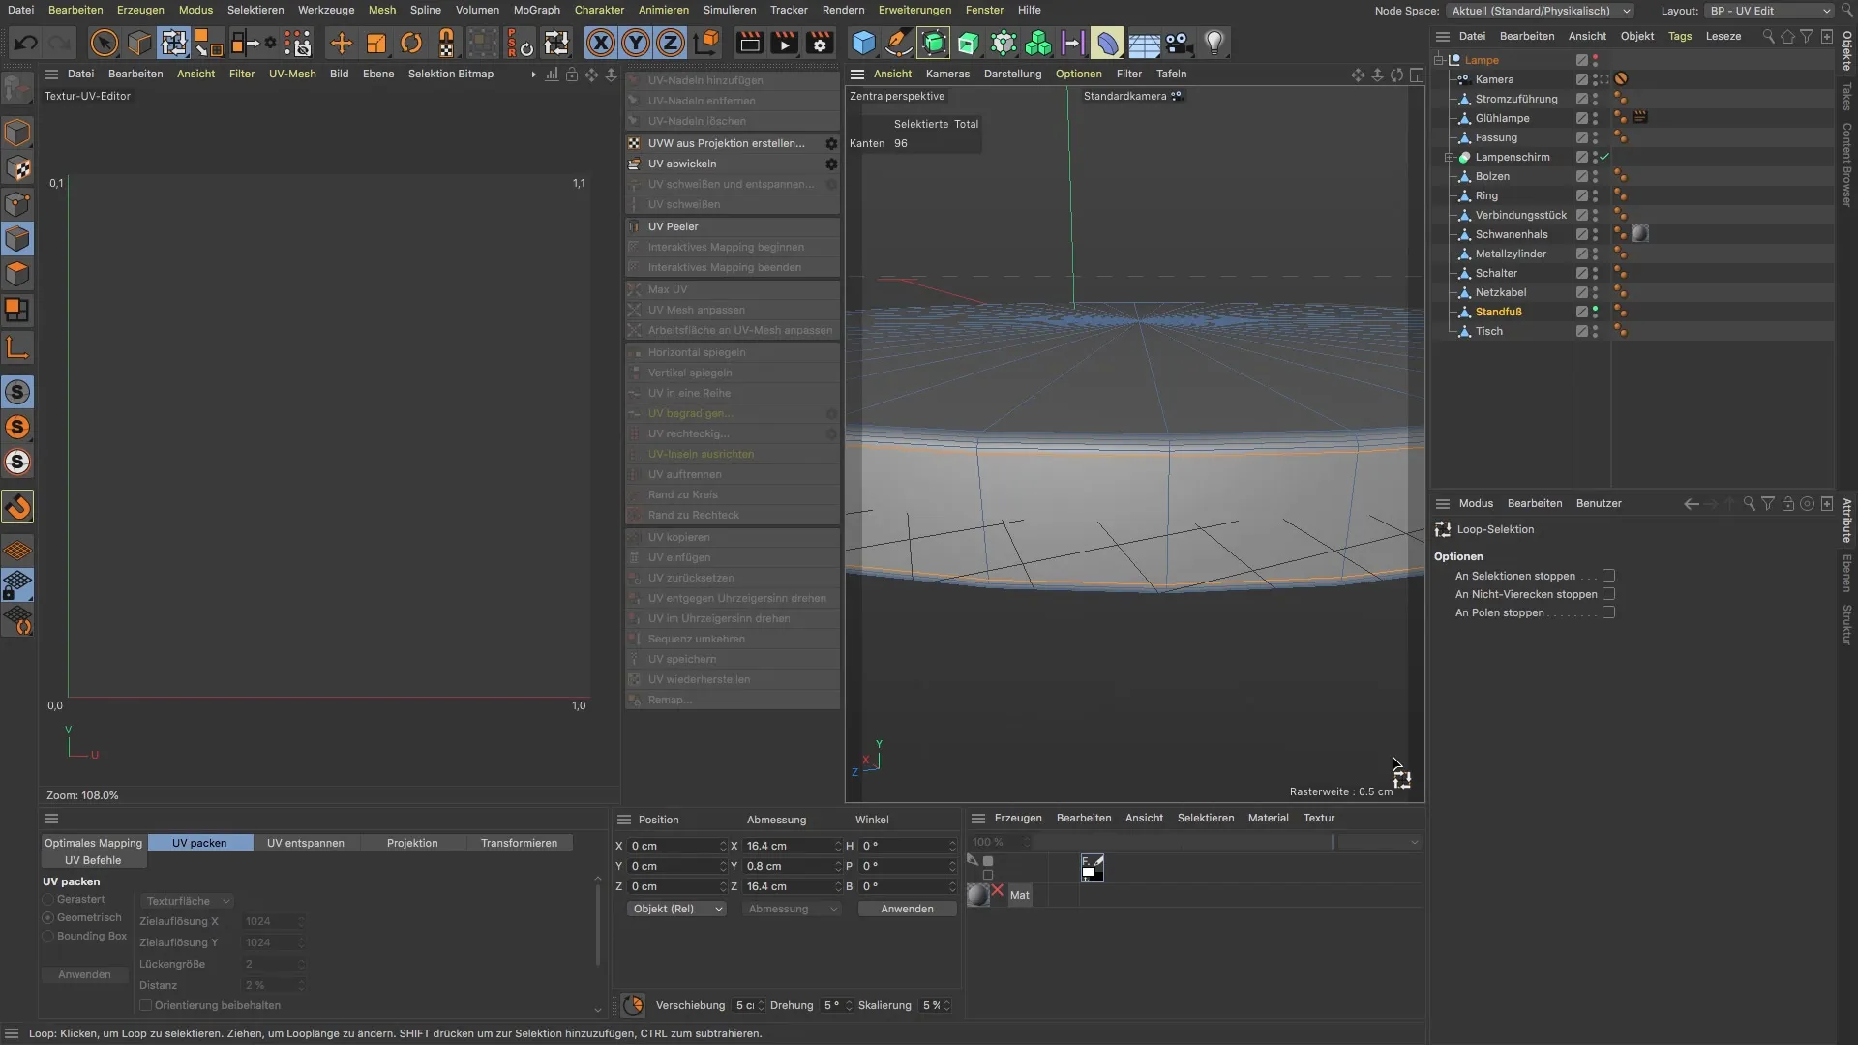Open the Layout BP - UV Edit dropdown
1858x1045 pixels.
[1770, 11]
